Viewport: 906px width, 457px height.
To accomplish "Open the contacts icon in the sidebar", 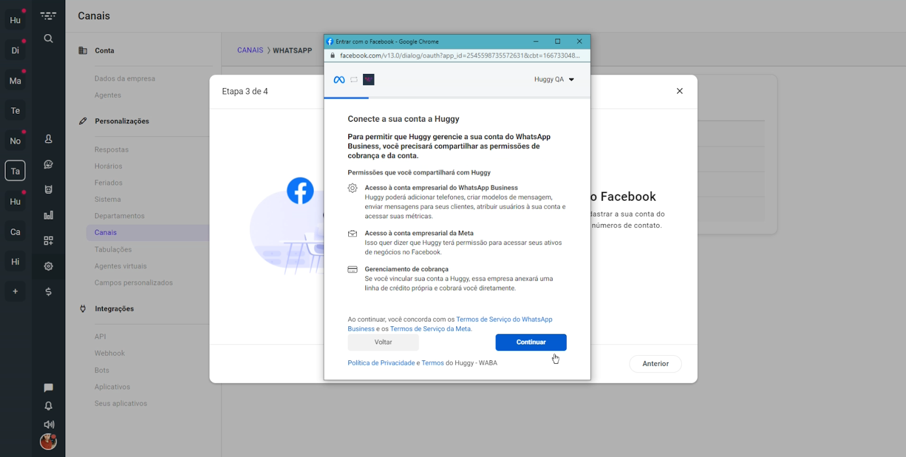I will point(49,139).
